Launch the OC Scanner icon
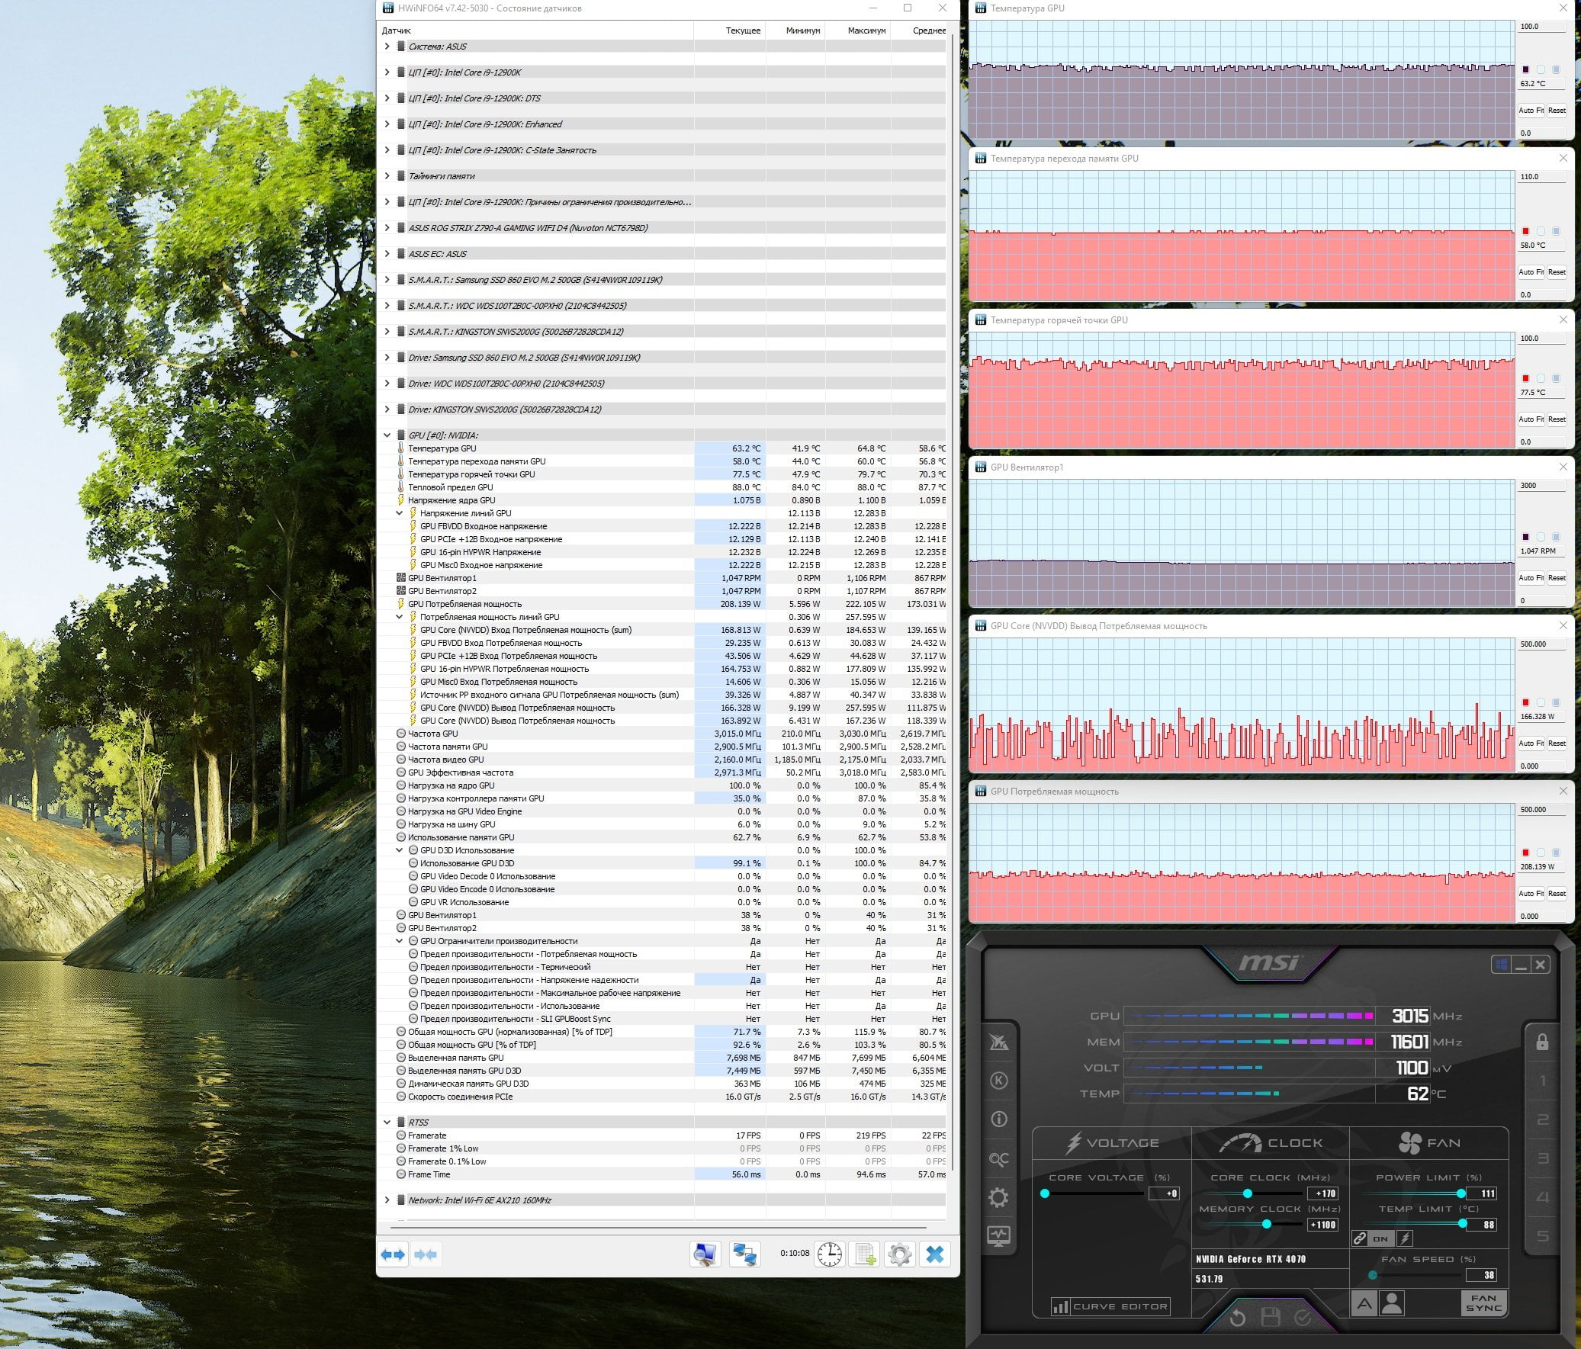The image size is (1581, 1349). point(998,1159)
